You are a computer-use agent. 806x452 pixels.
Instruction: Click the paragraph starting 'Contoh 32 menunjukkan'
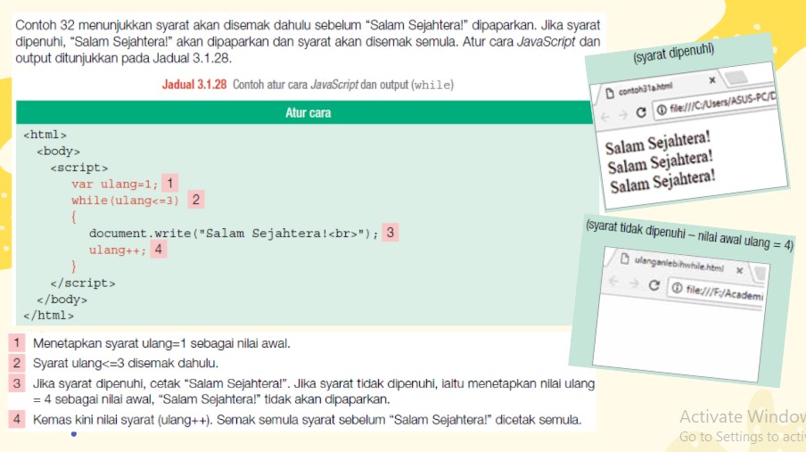[x=308, y=42]
